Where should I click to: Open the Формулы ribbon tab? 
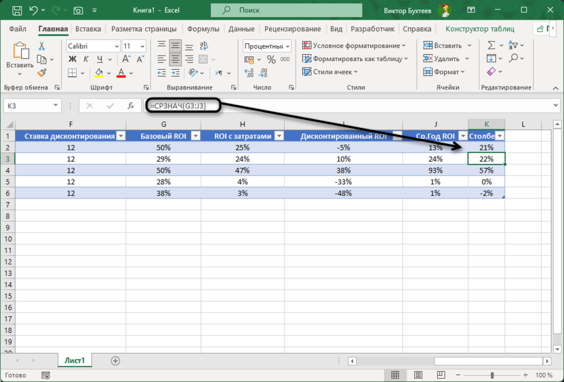coord(203,29)
